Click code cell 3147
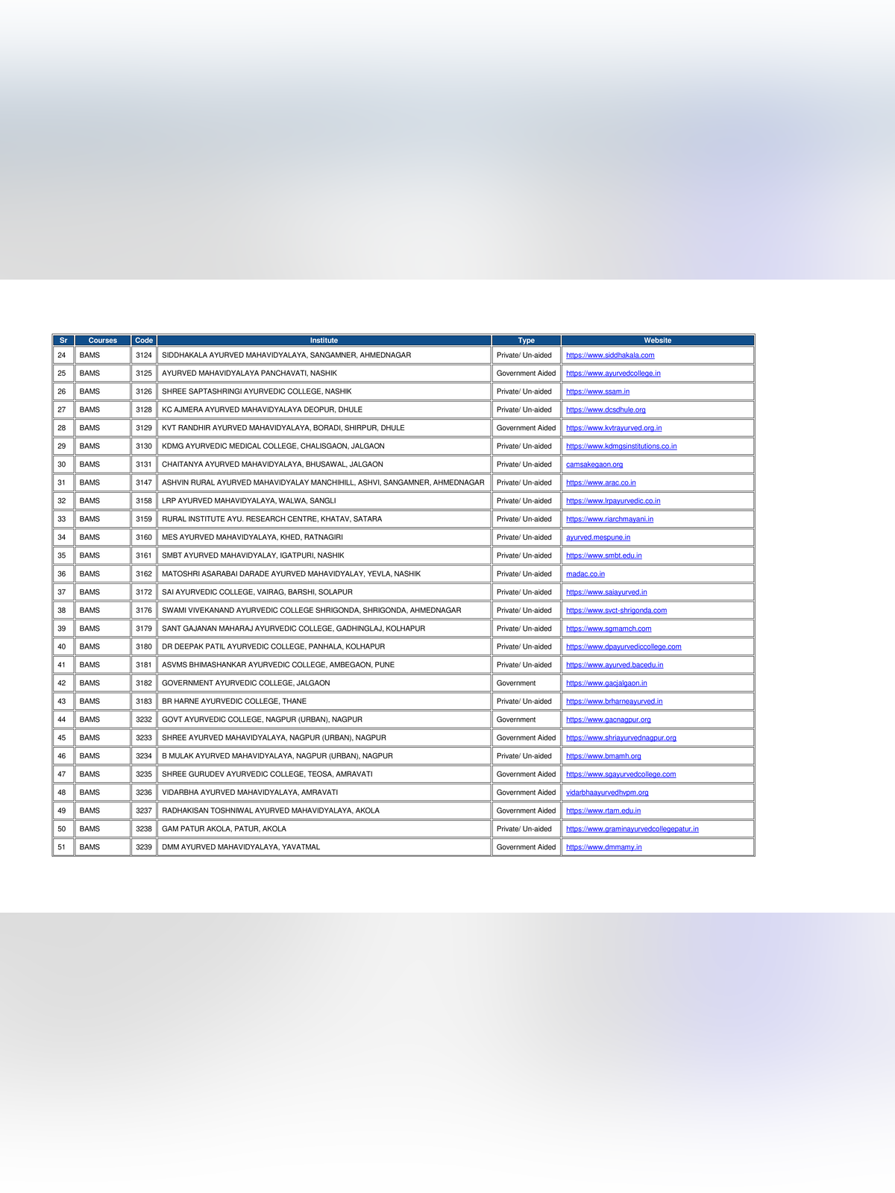 pyautogui.click(x=144, y=483)
